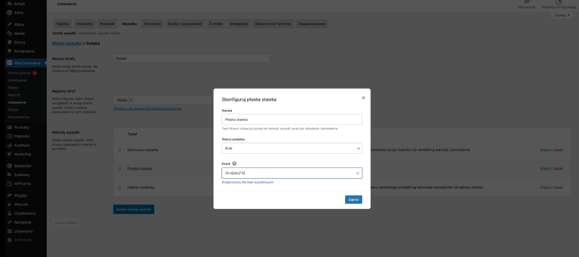Viewport: 579px width, 257px height.
Task: Go back to Strefy wysyłki breadcrumb
Action: pyautogui.click(x=67, y=43)
